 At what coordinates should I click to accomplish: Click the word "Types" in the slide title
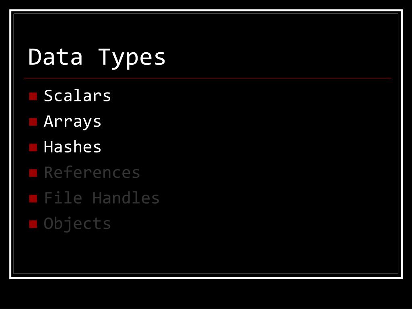point(132,58)
